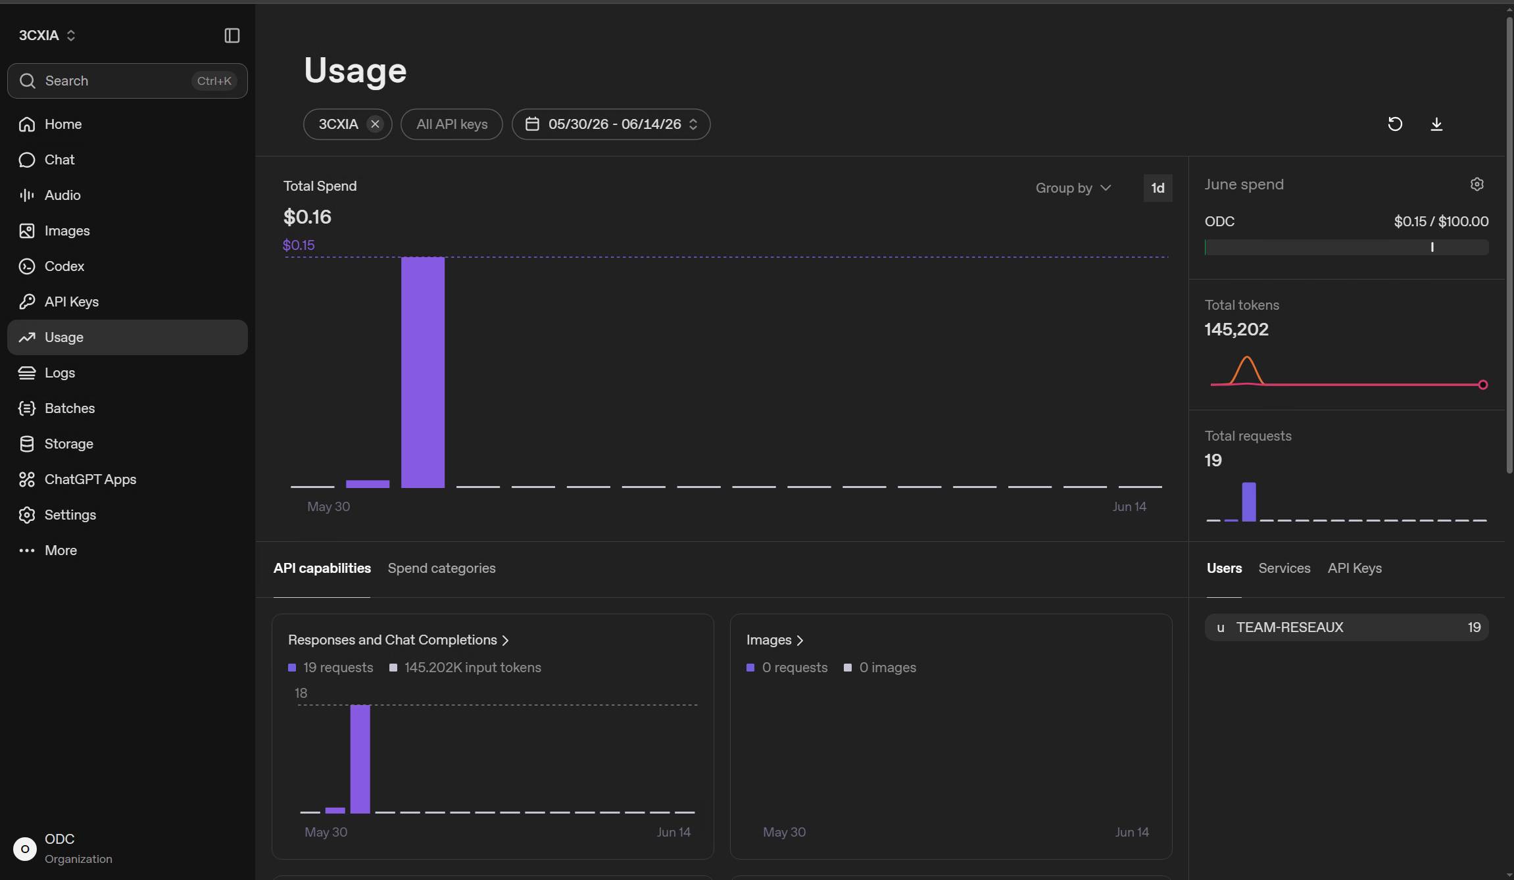The image size is (1514, 880).
Task: Open Responses and Chat Completions details
Action: pyautogui.click(x=399, y=640)
